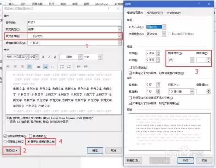Enable 对称缩进(M) checkbox

(x=130, y=67)
